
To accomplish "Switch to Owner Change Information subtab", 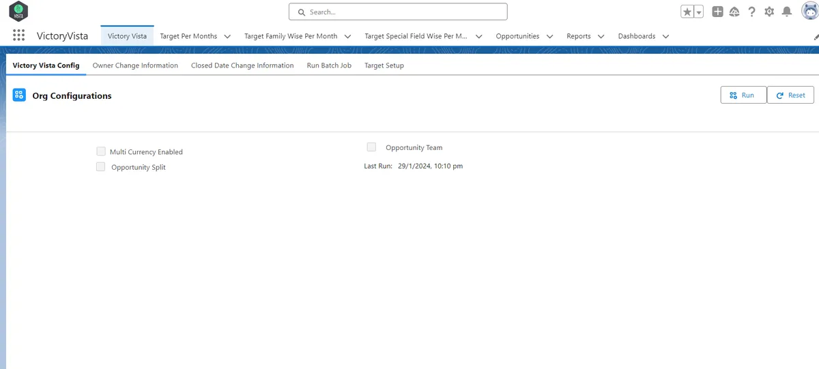I will pyautogui.click(x=135, y=65).
